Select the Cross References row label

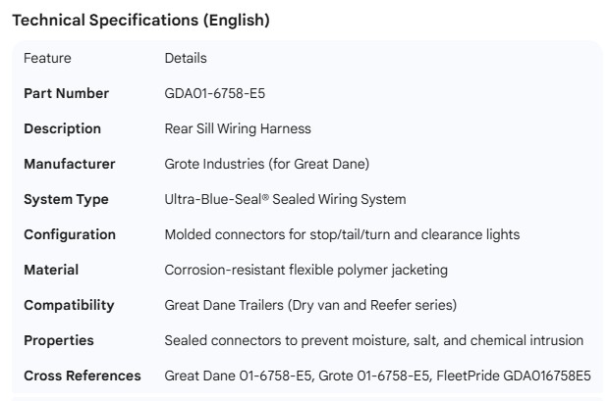(83, 376)
